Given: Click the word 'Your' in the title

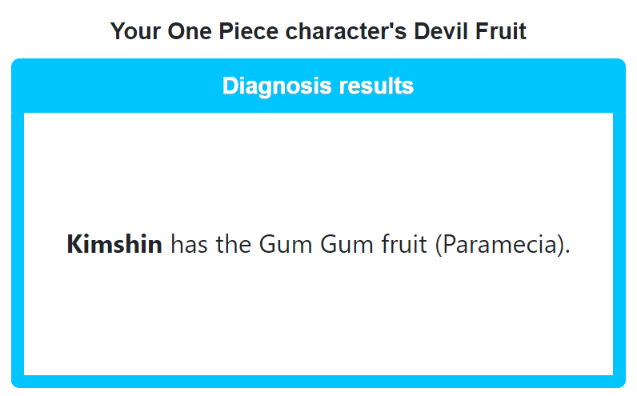Looking at the screenshot, I should 135,31.
